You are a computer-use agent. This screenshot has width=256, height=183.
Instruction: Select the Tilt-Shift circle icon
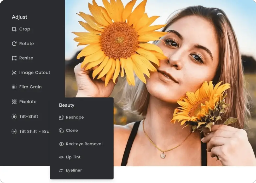tap(15, 117)
